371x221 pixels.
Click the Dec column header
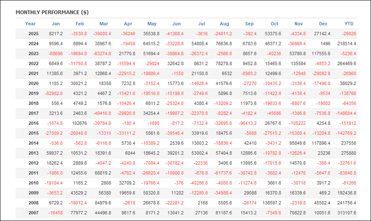323,24
